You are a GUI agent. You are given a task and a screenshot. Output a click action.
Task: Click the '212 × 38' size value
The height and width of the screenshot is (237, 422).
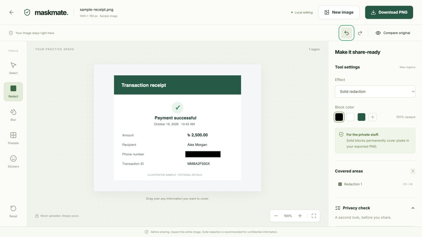(407, 184)
